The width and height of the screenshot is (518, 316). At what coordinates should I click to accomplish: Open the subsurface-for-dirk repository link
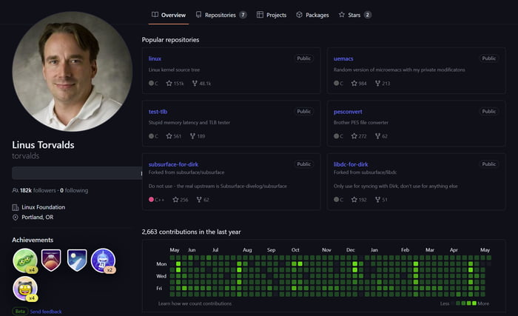(176, 164)
